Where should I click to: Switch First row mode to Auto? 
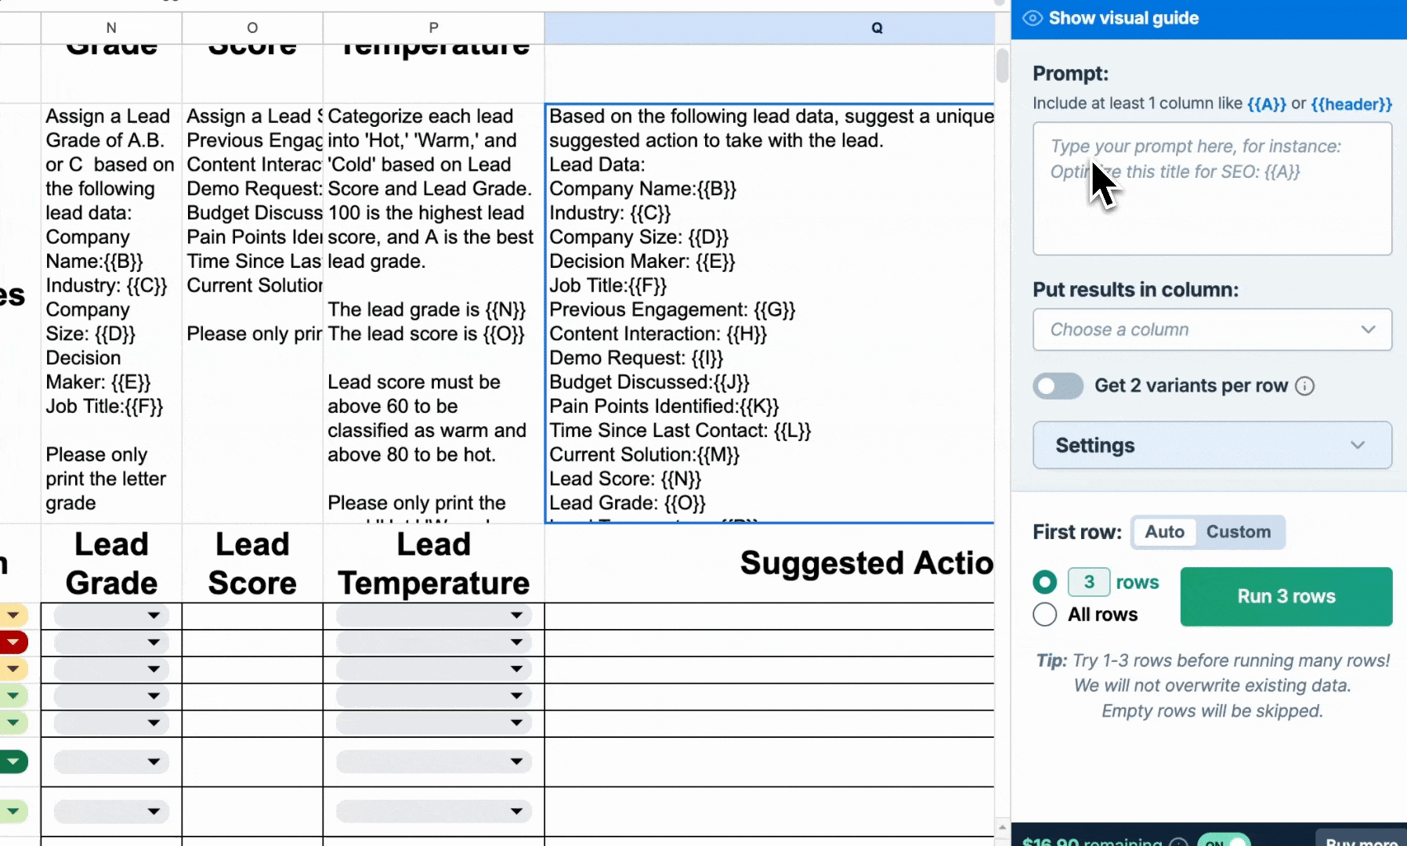point(1164,532)
